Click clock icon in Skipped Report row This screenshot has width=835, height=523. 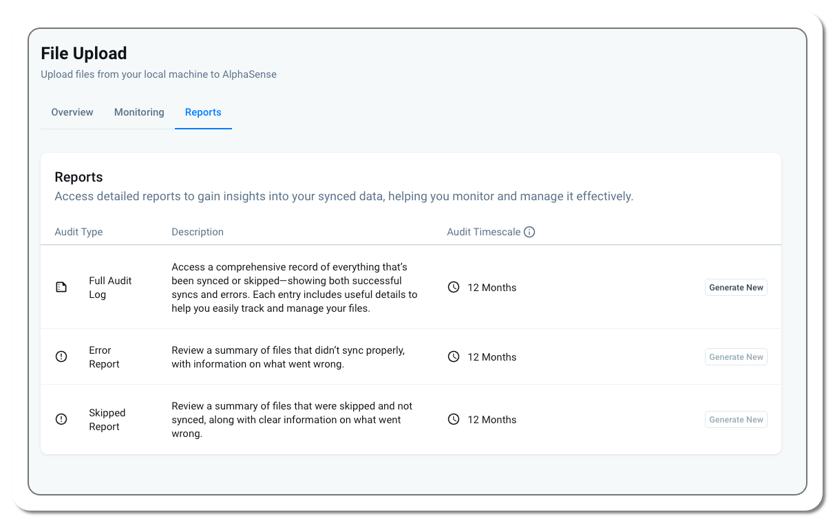click(x=453, y=419)
